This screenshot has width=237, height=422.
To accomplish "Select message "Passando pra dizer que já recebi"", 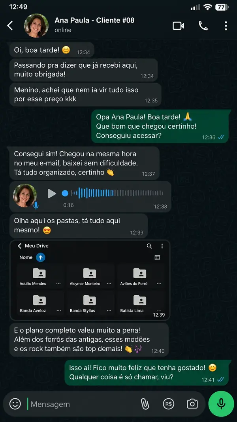I will 83,70.
